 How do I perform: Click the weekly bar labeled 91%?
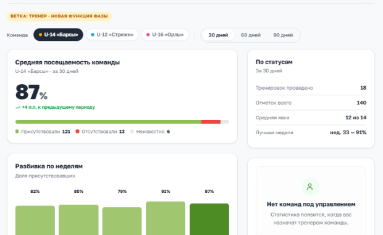point(166,218)
